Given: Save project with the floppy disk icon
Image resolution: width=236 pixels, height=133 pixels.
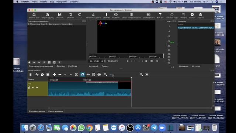Looking at the screenshot, I should [60, 15].
